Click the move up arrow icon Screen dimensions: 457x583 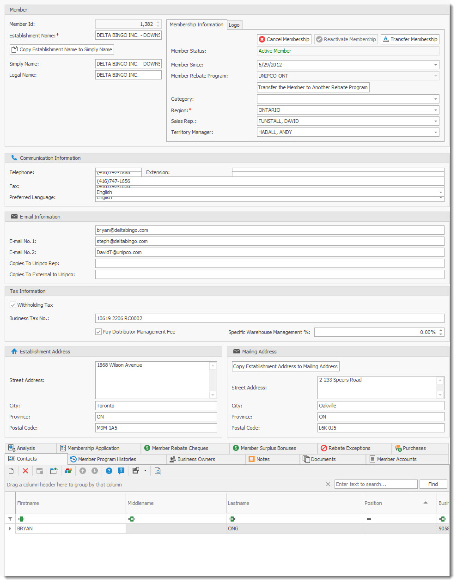[83, 471]
